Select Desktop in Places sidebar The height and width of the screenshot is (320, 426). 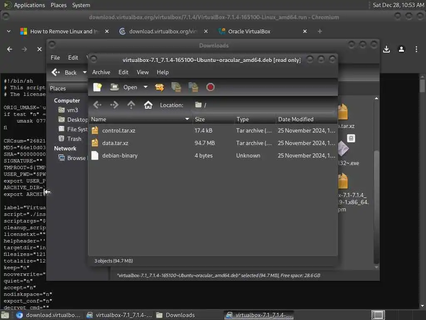click(x=73, y=120)
